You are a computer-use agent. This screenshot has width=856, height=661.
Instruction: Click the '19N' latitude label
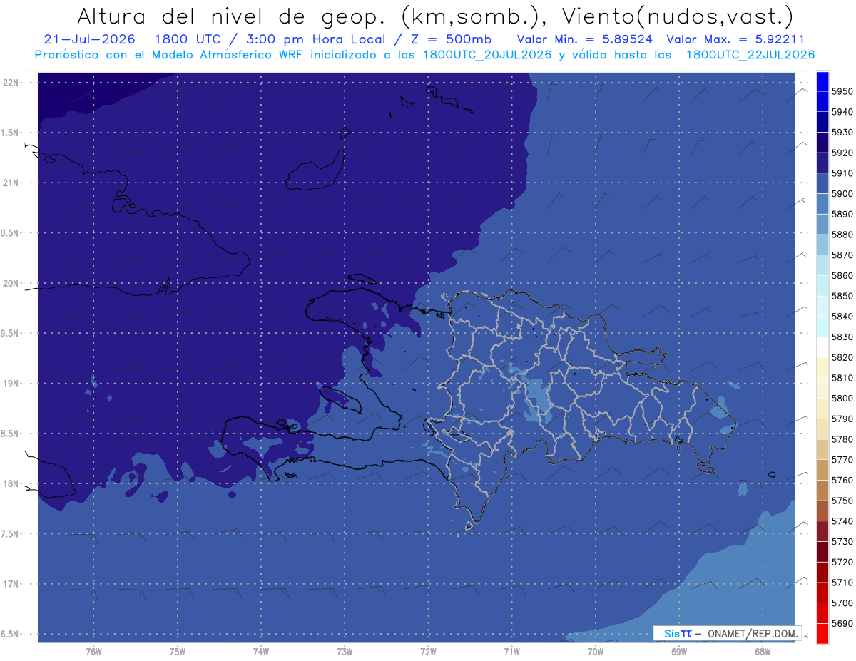tap(12, 384)
